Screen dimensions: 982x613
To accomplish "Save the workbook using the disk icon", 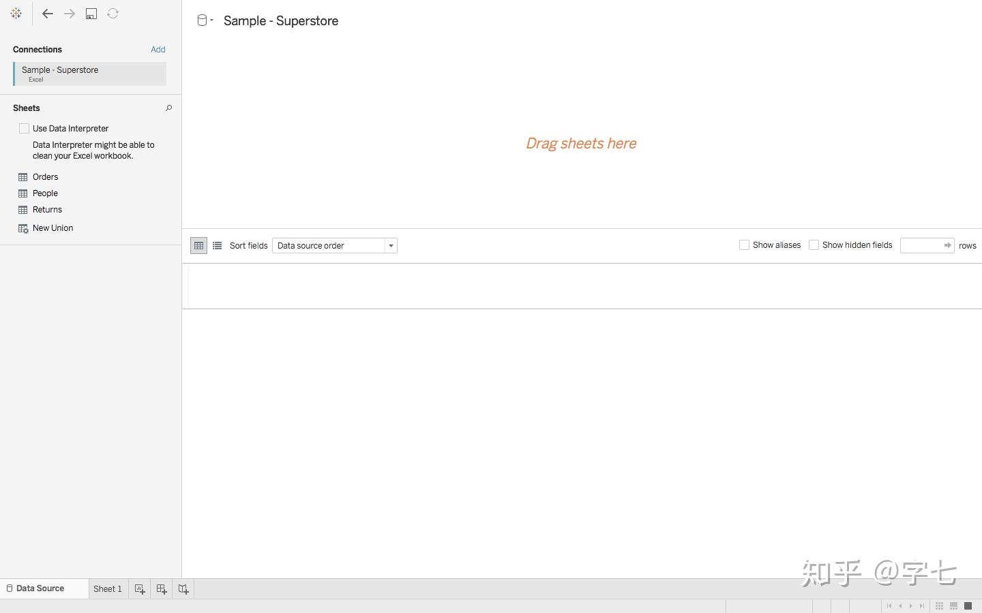I will coord(91,14).
